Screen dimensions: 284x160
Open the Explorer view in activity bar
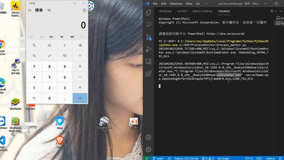[148, 13]
